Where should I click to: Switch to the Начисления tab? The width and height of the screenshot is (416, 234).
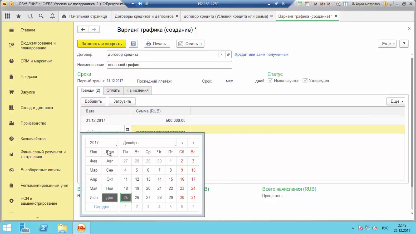[x=137, y=90]
